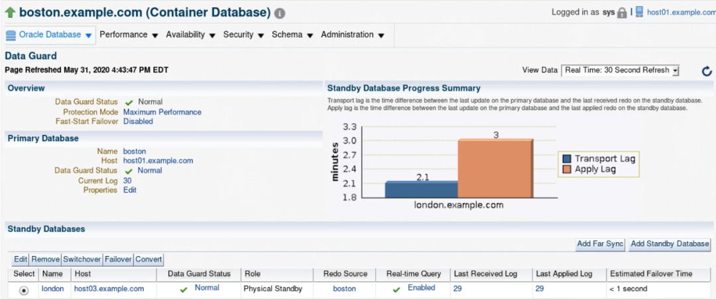The image size is (716, 299).
Task: Open the Schema menu
Action: click(x=292, y=34)
